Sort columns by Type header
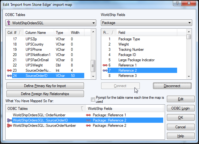Screen dimensions: 199x144 point(61,33)
